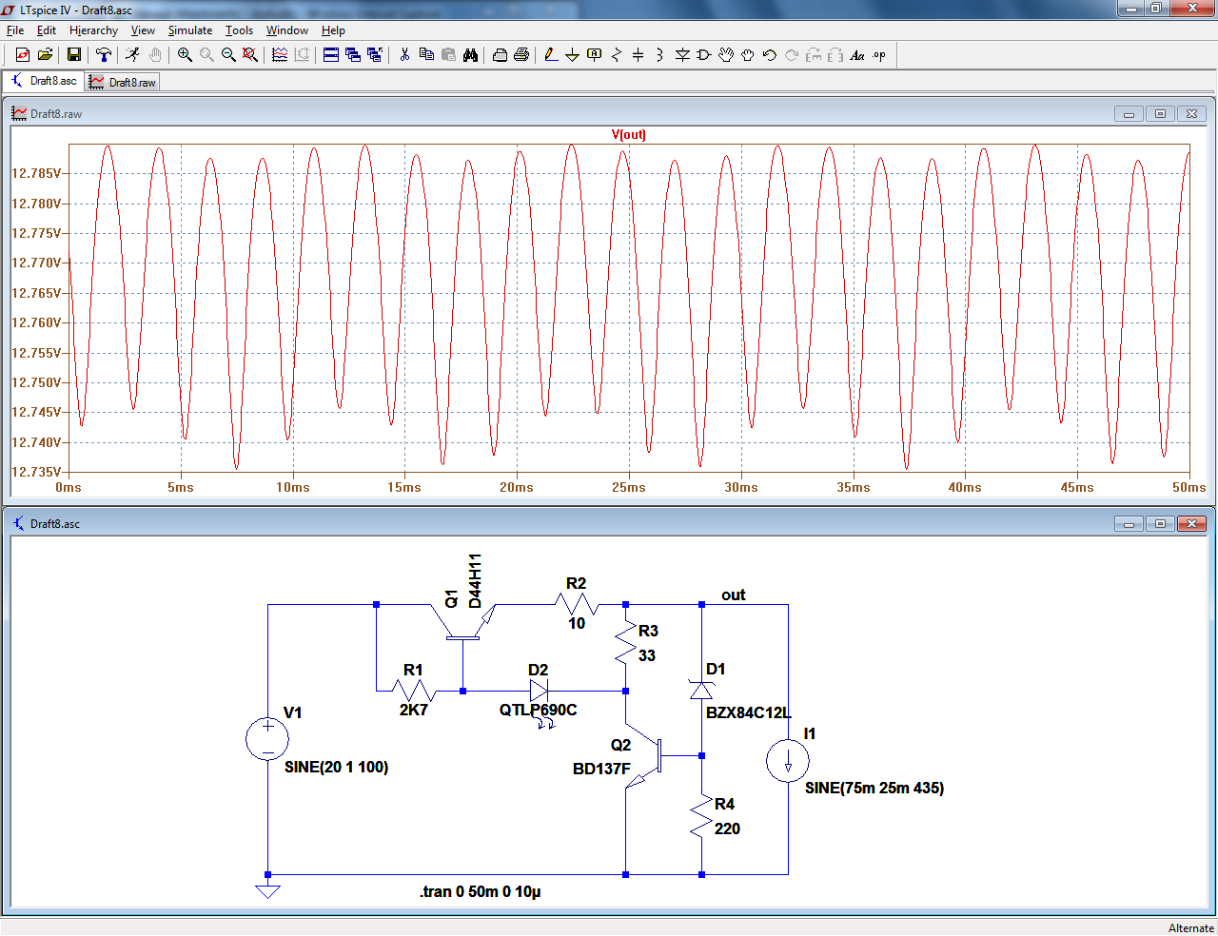The image size is (1218, 936).
Task: Click the out net label
Action: [733, 595]
